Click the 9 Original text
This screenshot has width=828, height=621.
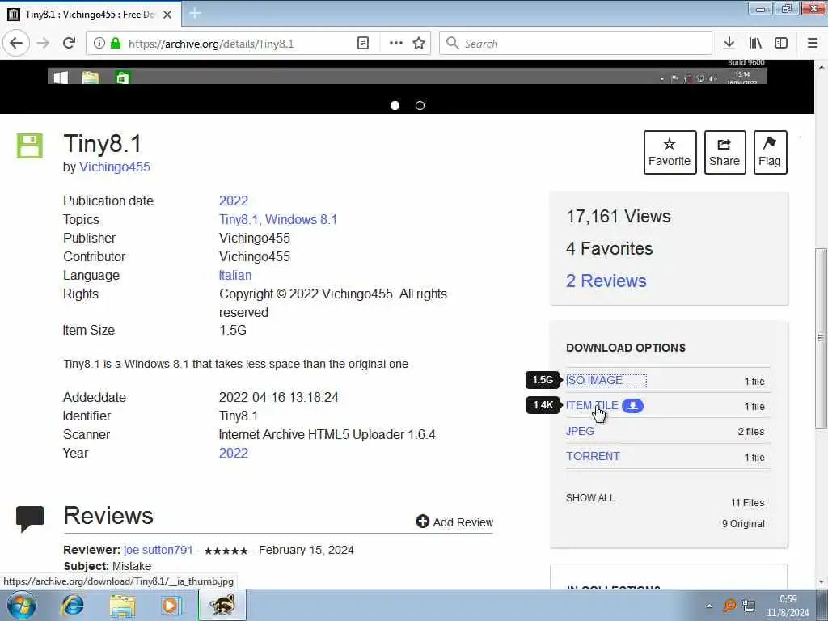744,524
